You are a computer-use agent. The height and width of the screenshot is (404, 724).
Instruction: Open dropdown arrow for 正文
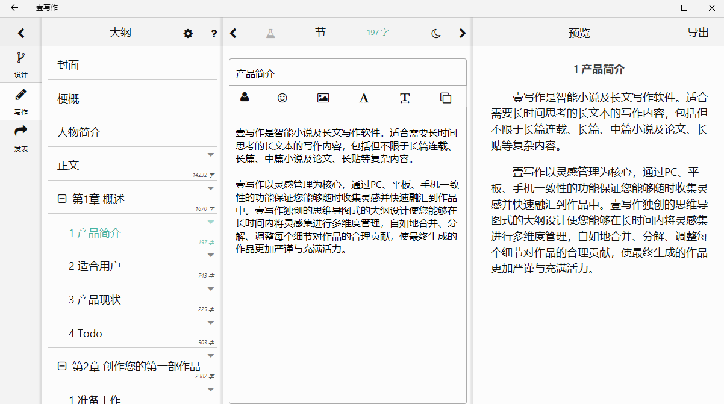pyautogui.click(x=211, y=155)
